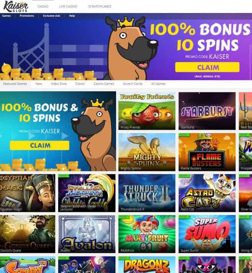The height and width of the screenshot is (273, 252).
Task: Launch the Super Sumo game
Action: (x=207, y=234)
